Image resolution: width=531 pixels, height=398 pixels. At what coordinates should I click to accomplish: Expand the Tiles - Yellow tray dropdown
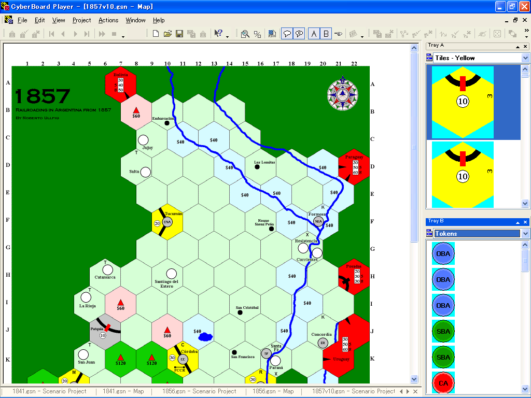(525, 58)
